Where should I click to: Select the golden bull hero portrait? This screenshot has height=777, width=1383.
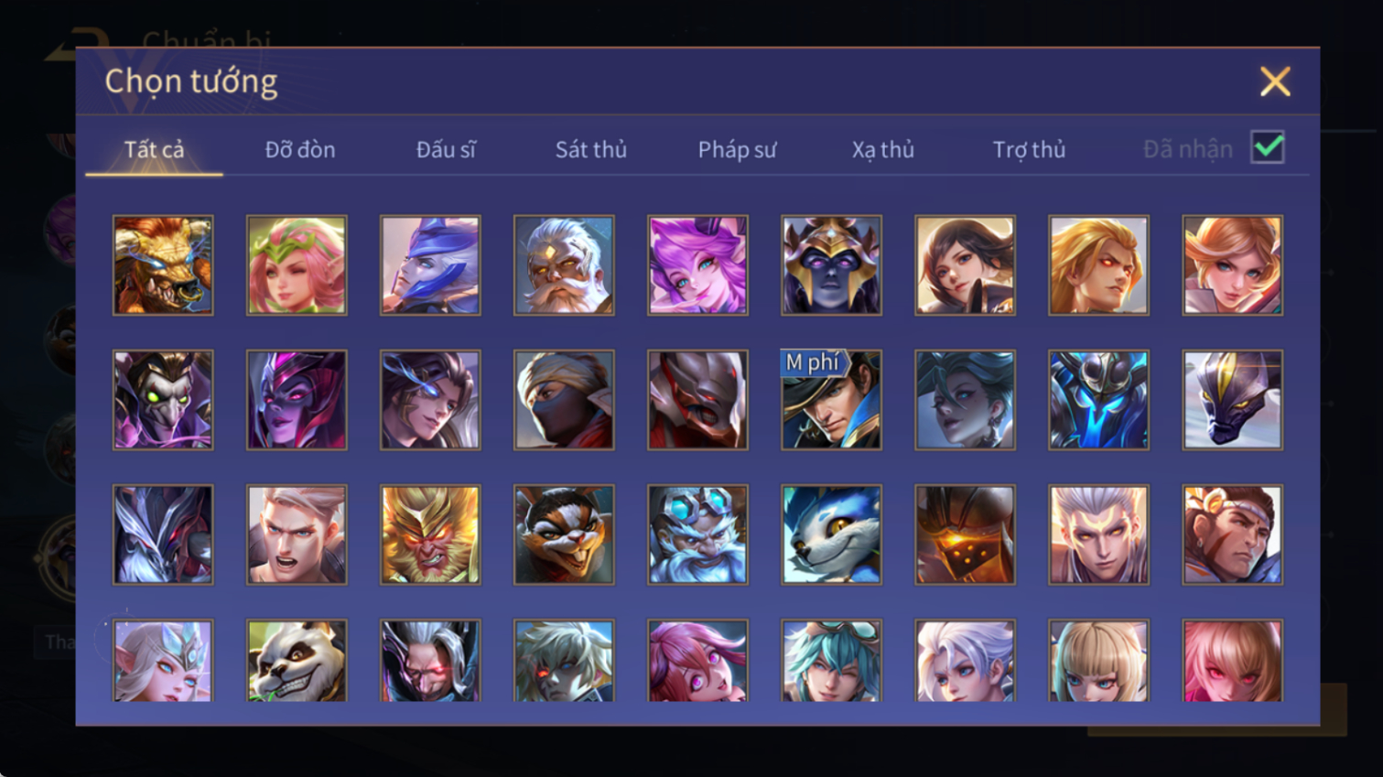pos(163,265)
